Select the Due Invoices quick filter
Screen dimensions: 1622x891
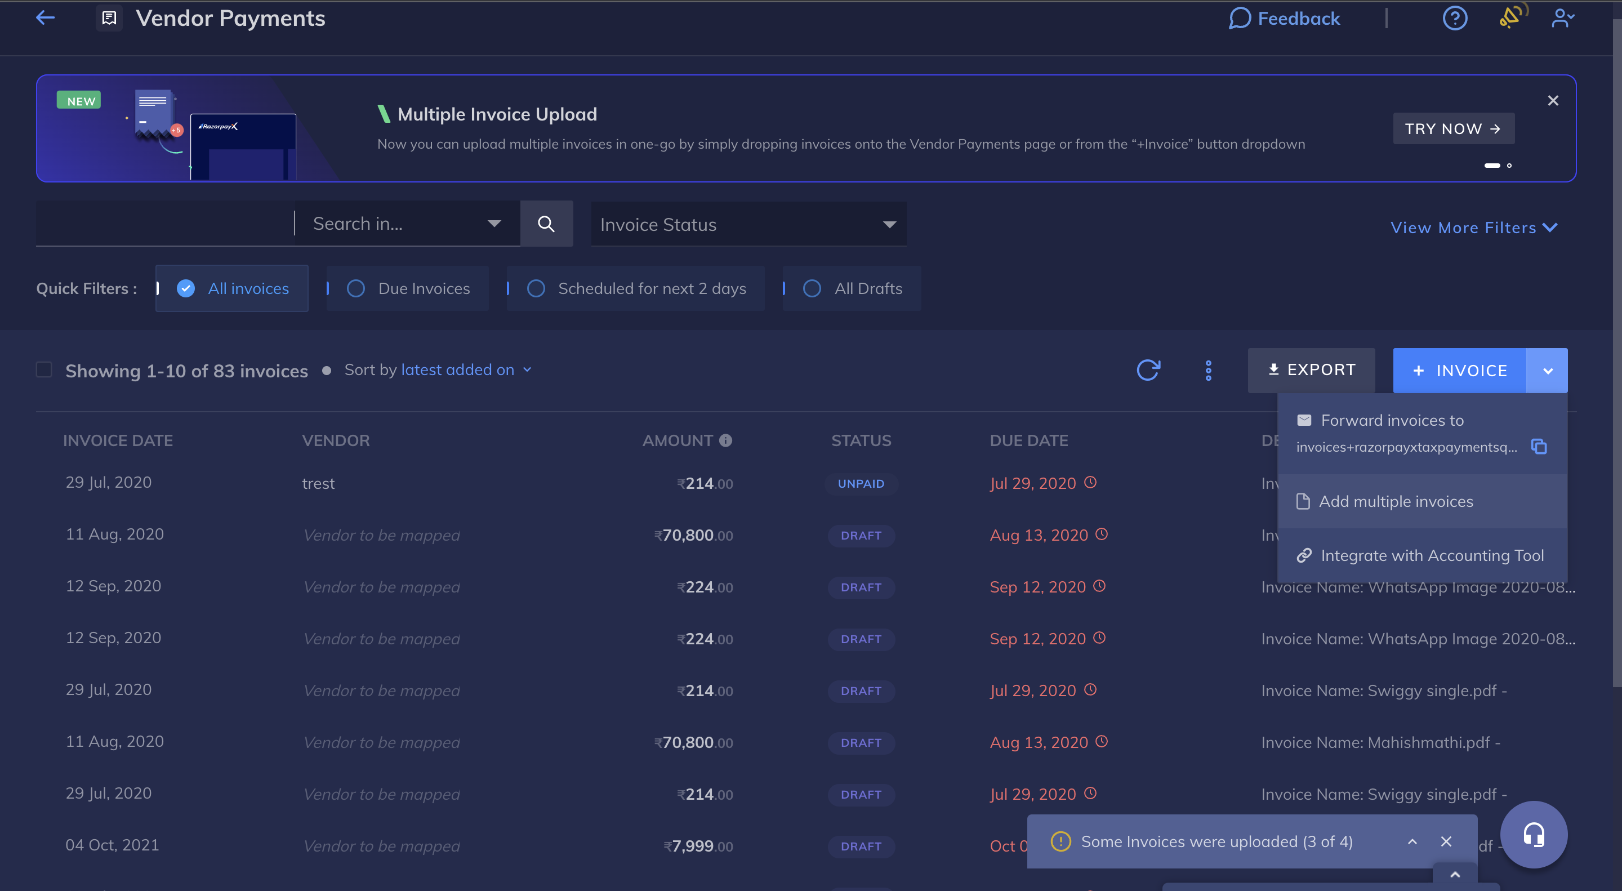(x=407, y=288)
